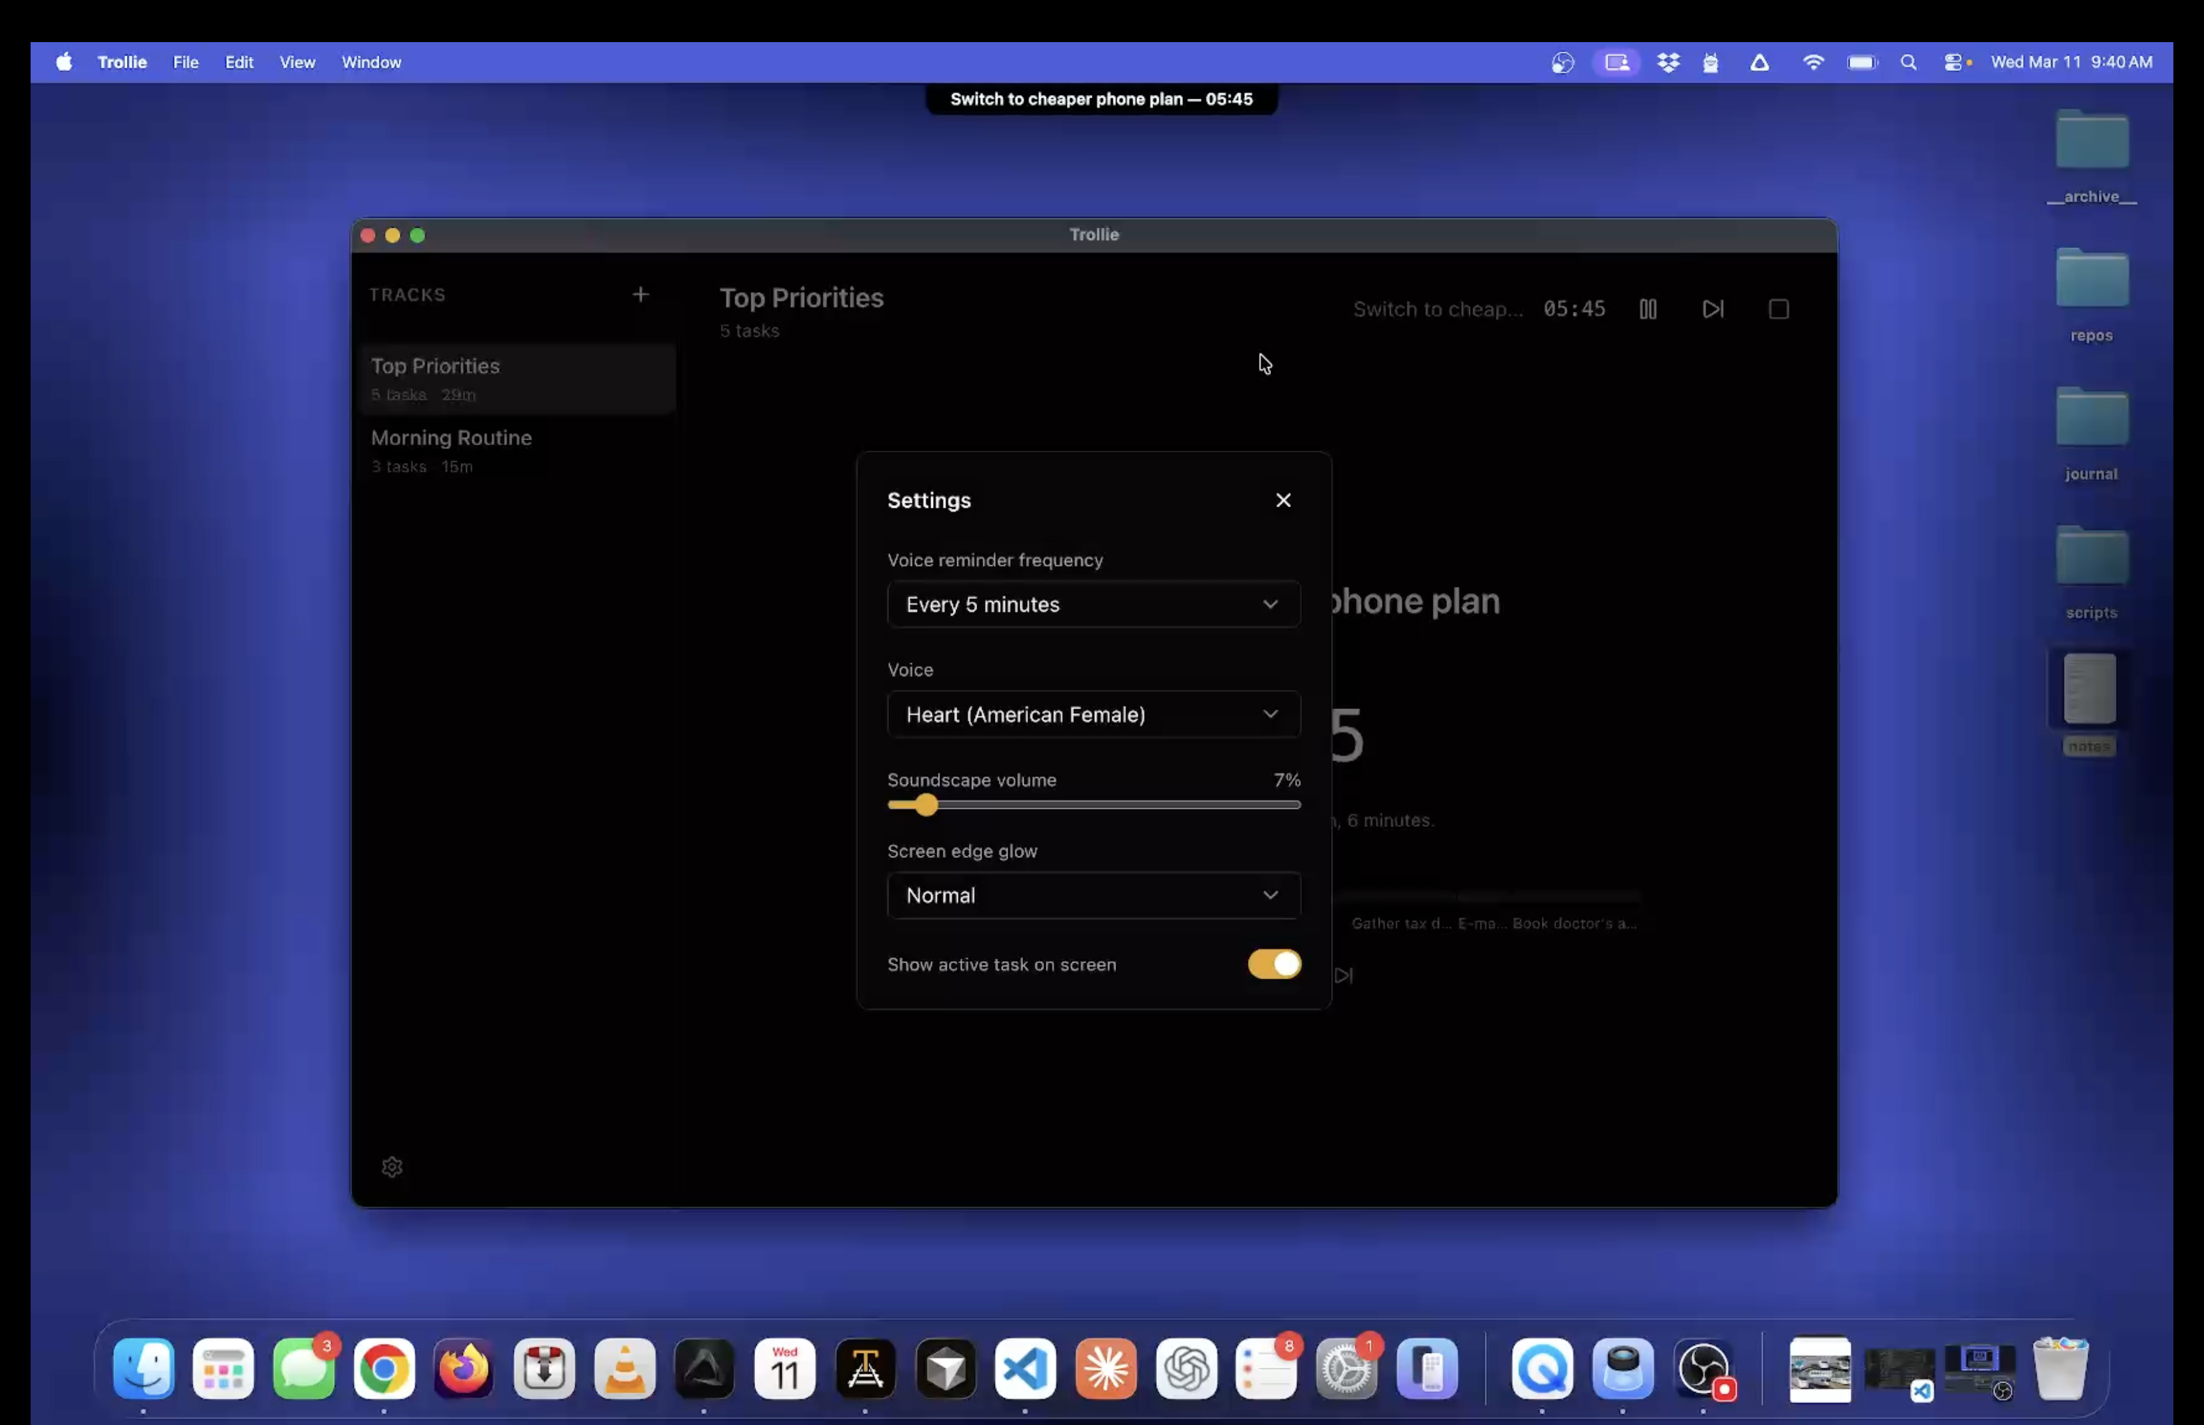Close the Settings dialog
2204x1425 pixels.
point(1283,499)
